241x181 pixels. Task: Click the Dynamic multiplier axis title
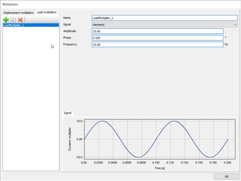69,139
